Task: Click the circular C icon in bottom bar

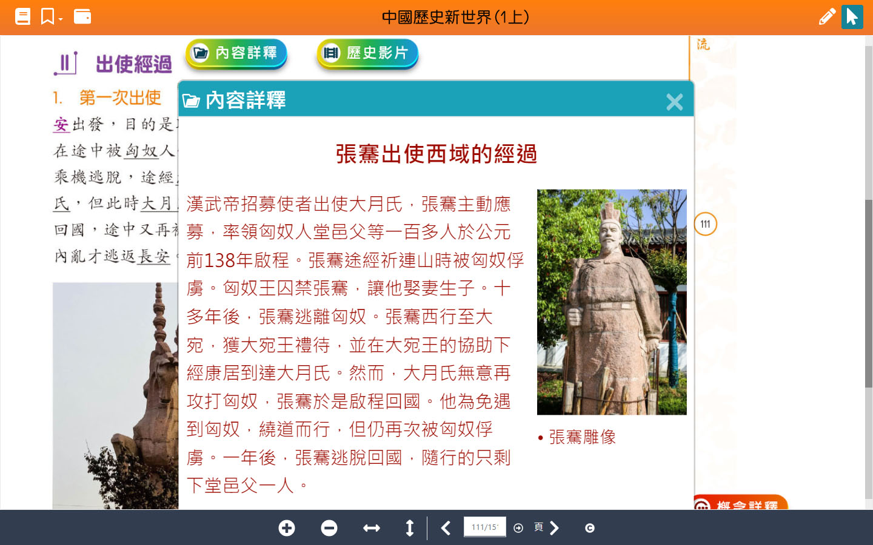Action: coord(589,528)
